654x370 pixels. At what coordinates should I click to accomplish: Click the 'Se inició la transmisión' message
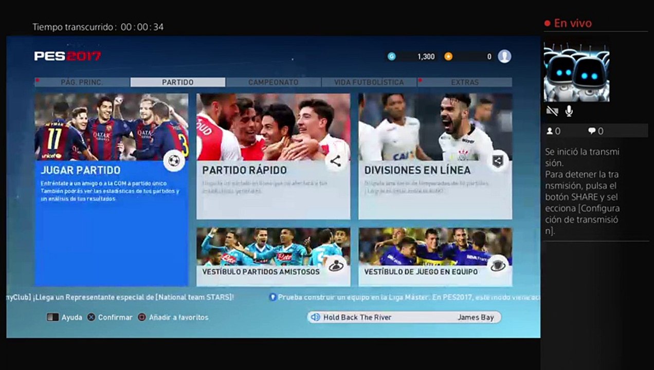[x=582, y=157]
